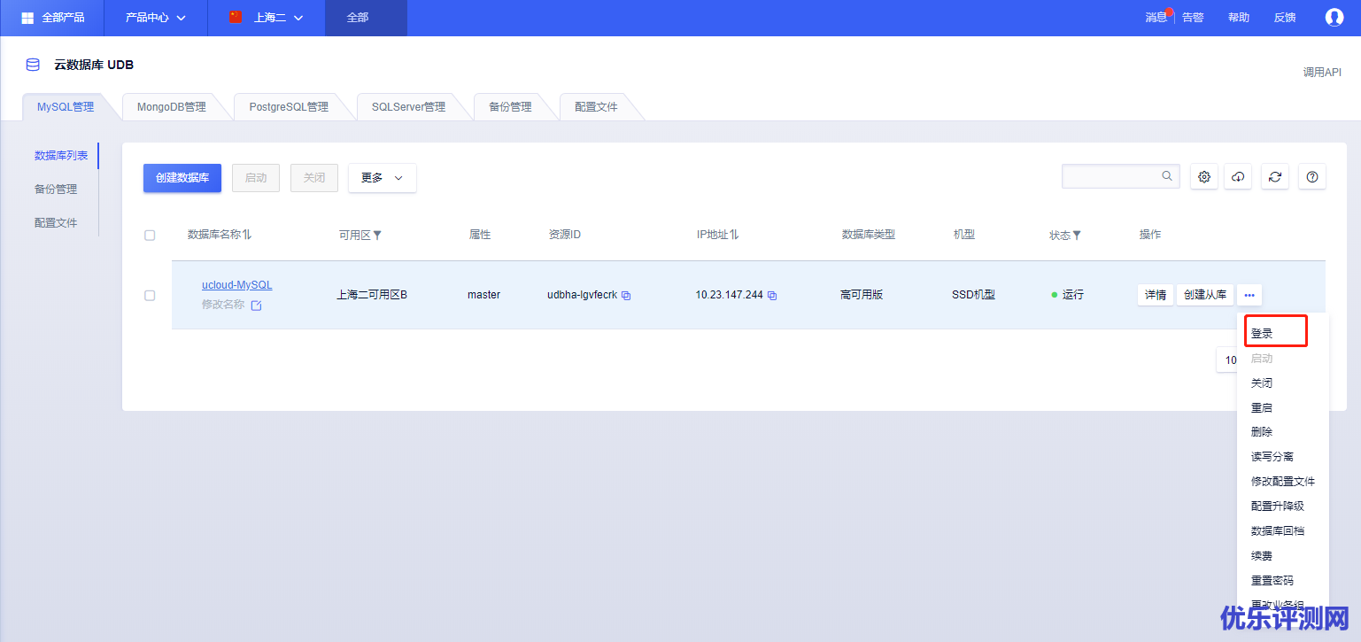The image size is (1361, 642).
Task: Click the settings gear icon in toolbar
Action: point(1204,177)
